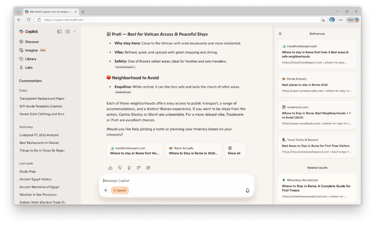
Task: Click into the Message Copilot text field
Action: click(173, 181)
